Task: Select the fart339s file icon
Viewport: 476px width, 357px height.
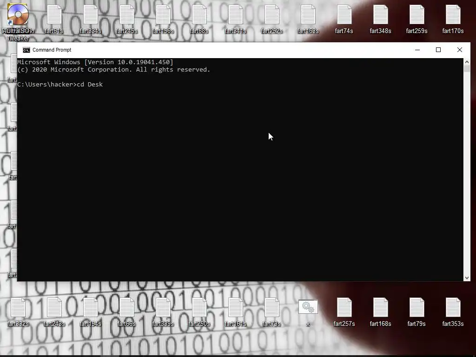Action: coord(163,308)
